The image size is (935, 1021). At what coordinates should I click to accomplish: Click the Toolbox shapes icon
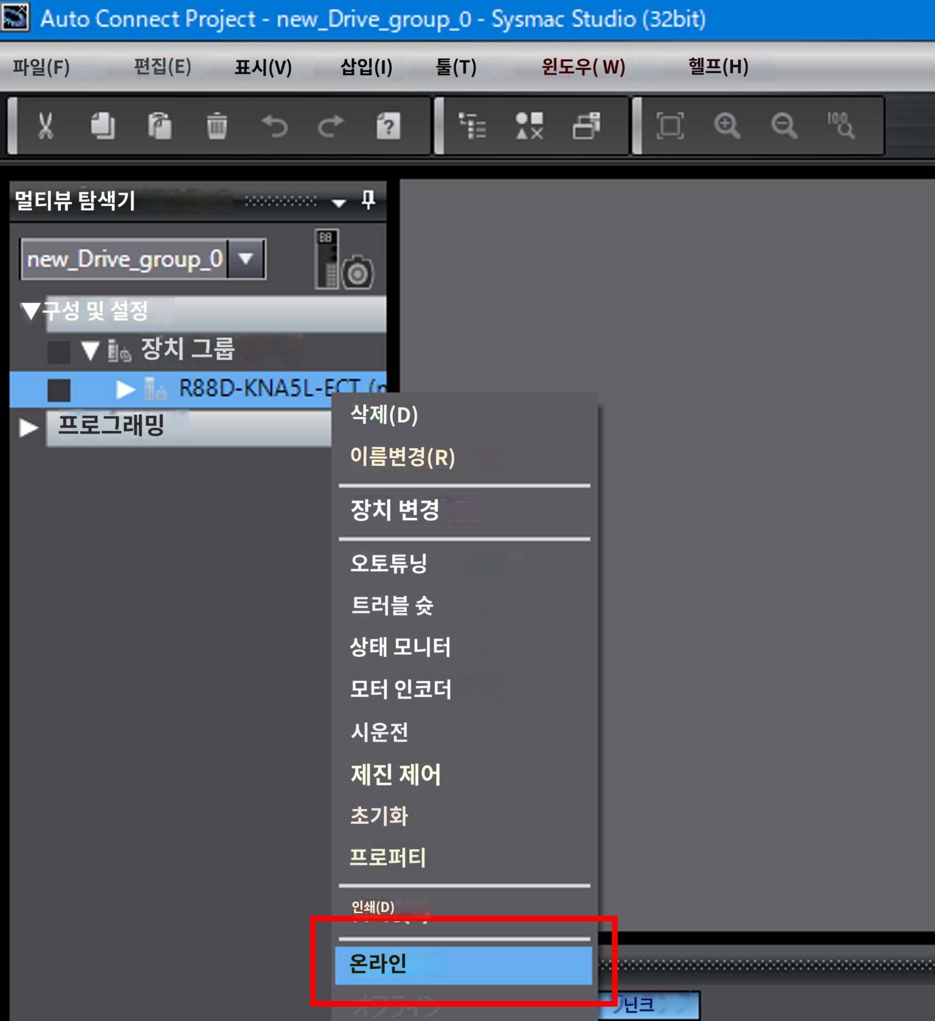click(x=530, y=126)
